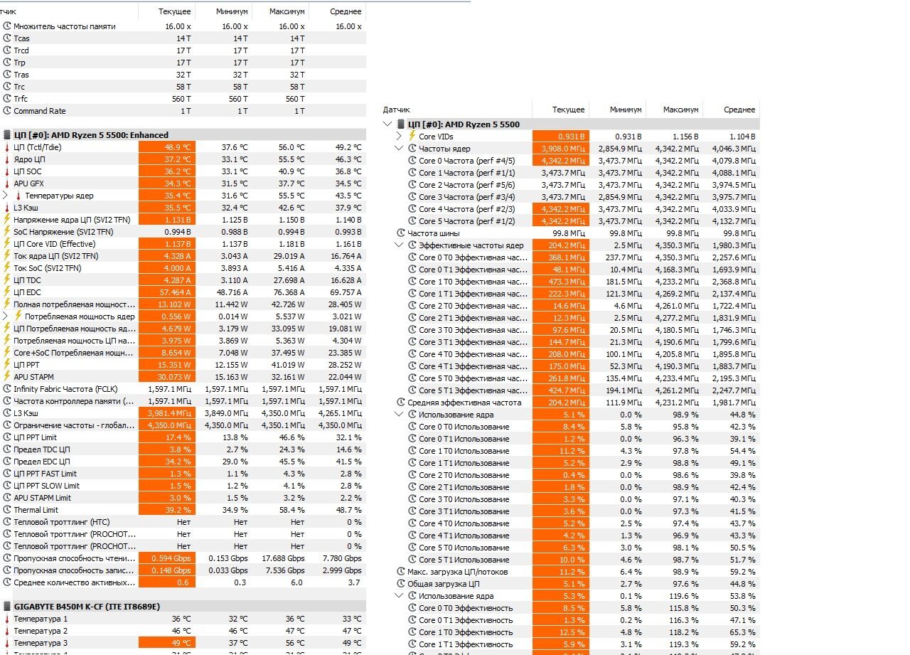
Task: Click thermometer icon next to ЦП SOC
Action: click(x=7, y=171)
